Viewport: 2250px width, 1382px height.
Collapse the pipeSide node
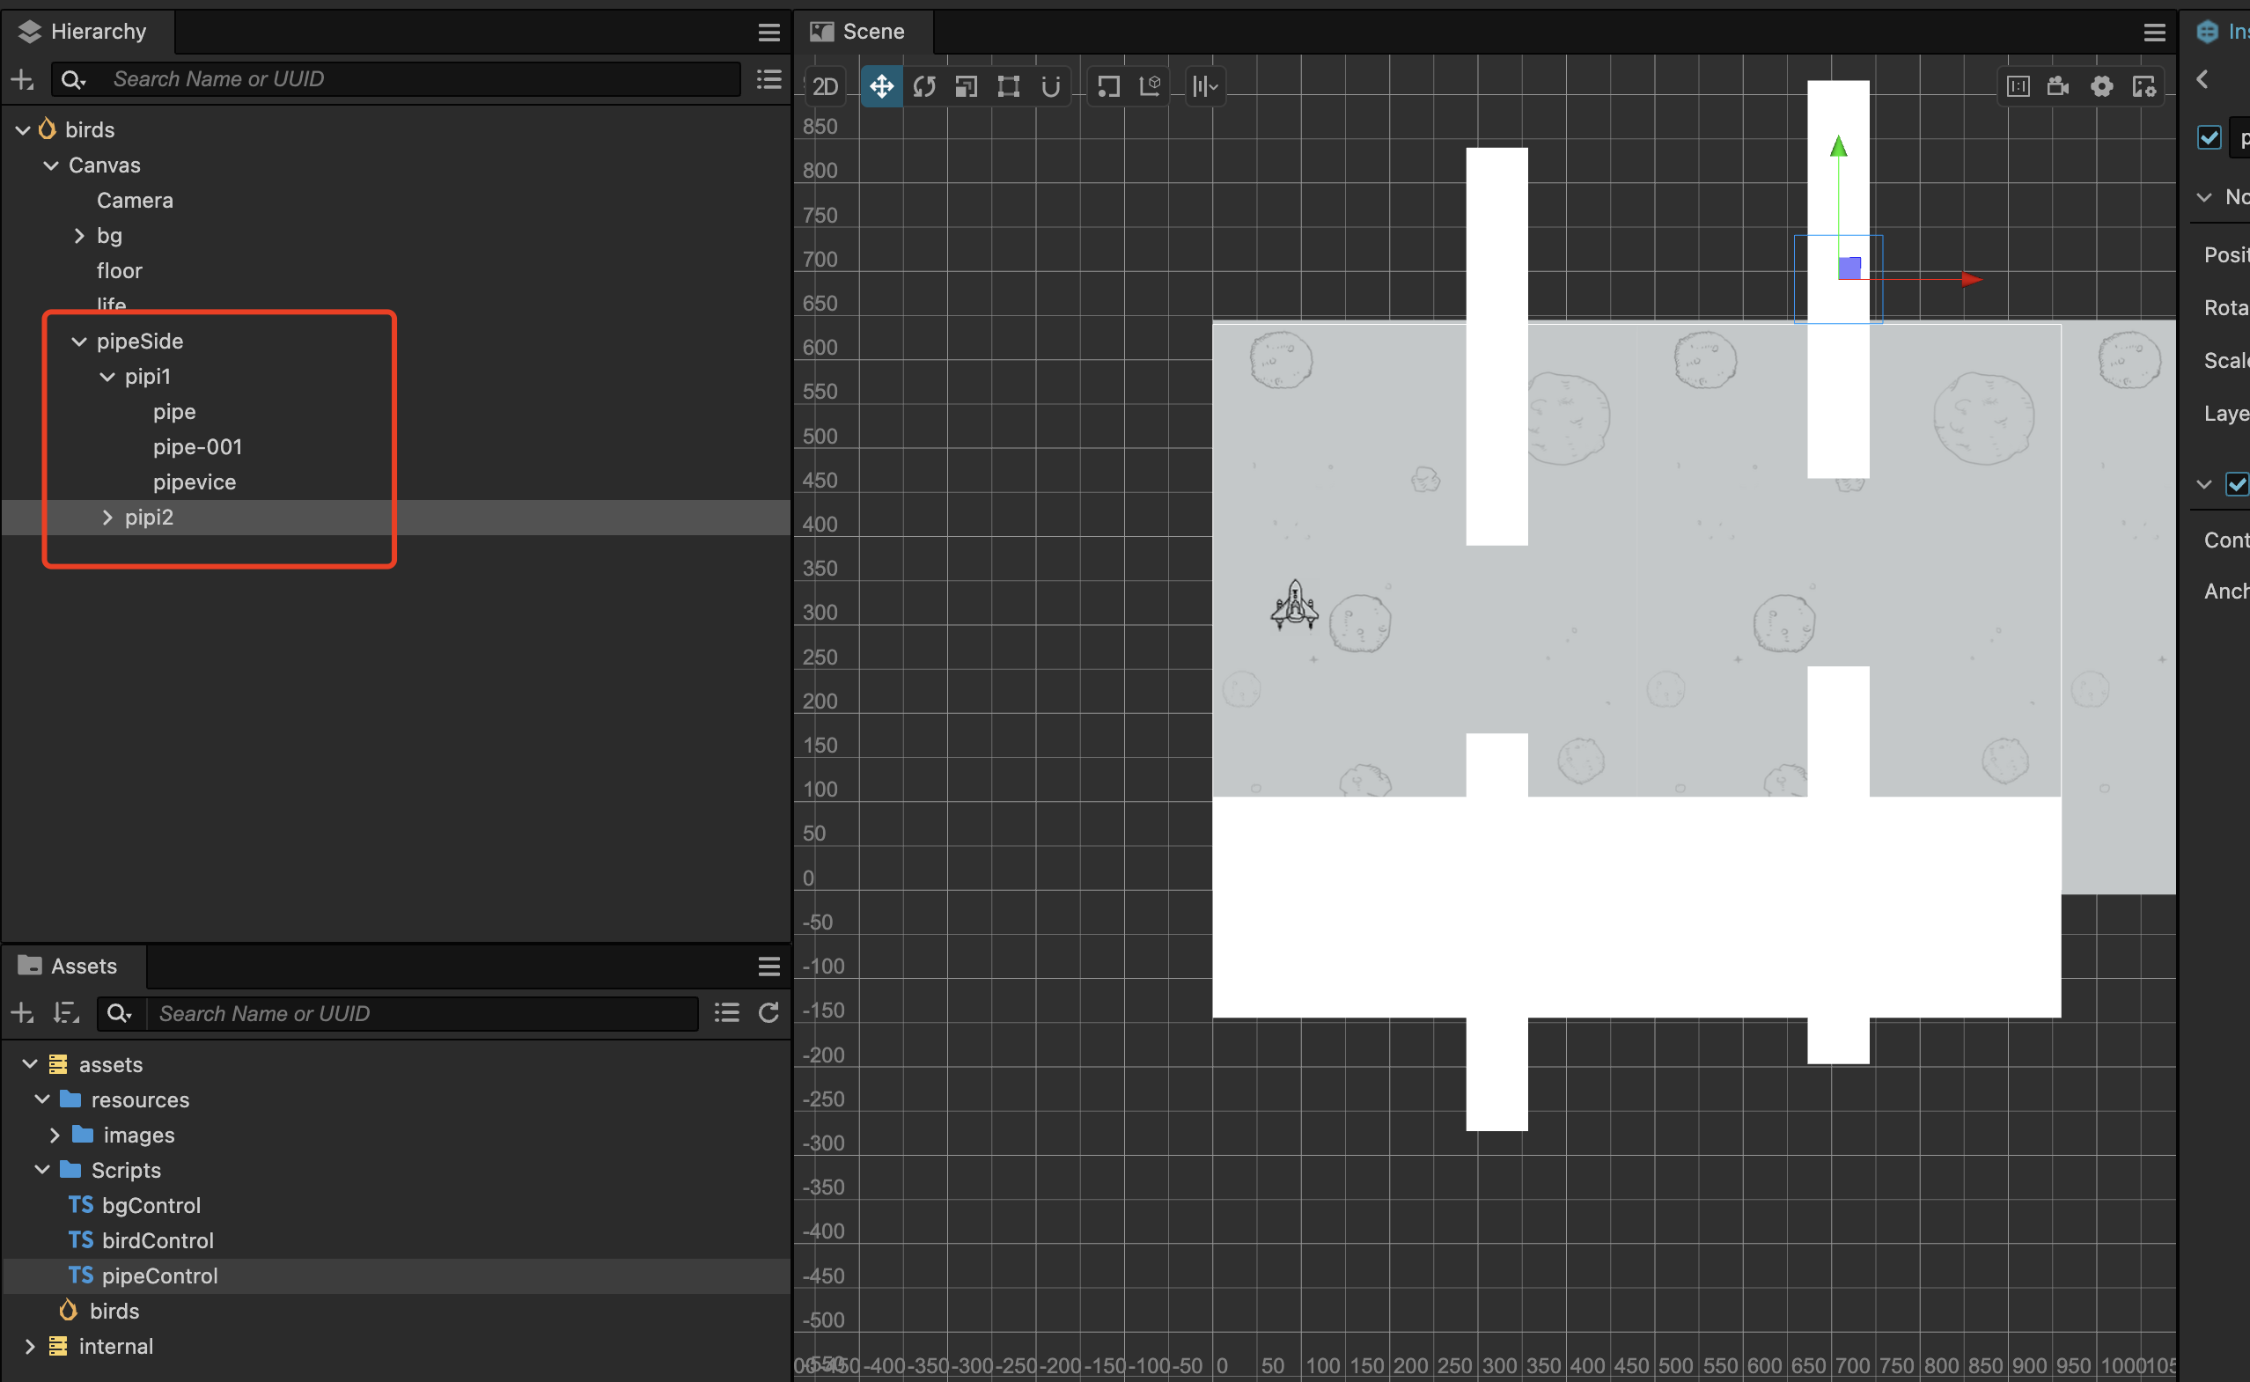point(78,342)
